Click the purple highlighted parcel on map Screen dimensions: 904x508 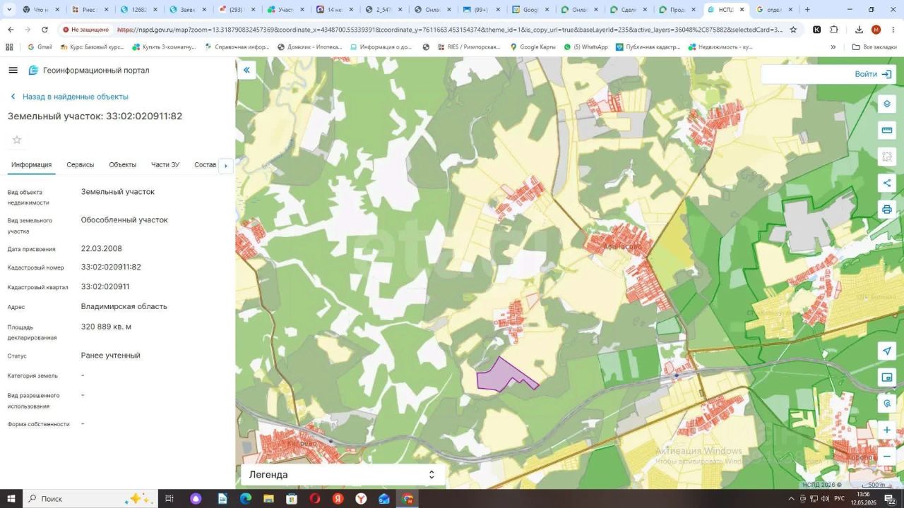point(500,375)
